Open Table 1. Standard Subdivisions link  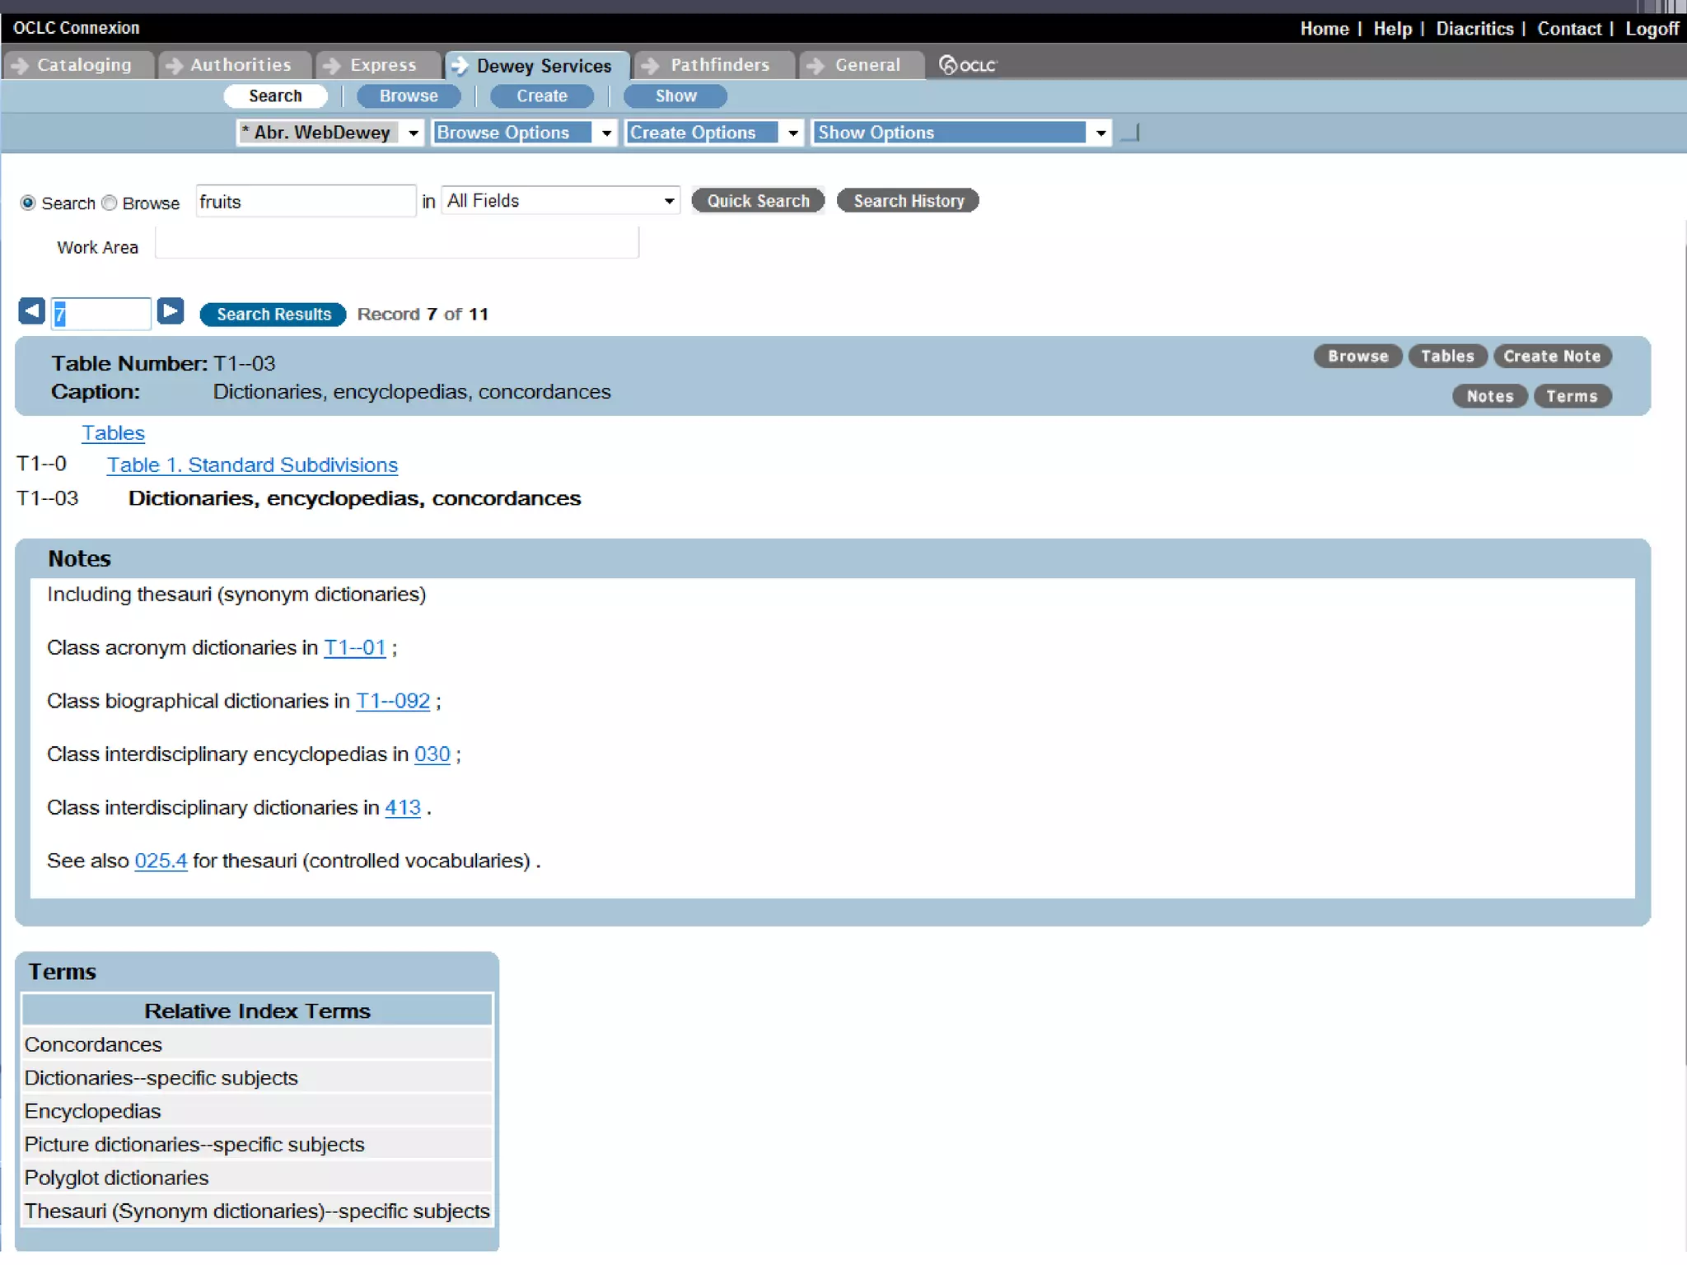click(x=252, y=465)
